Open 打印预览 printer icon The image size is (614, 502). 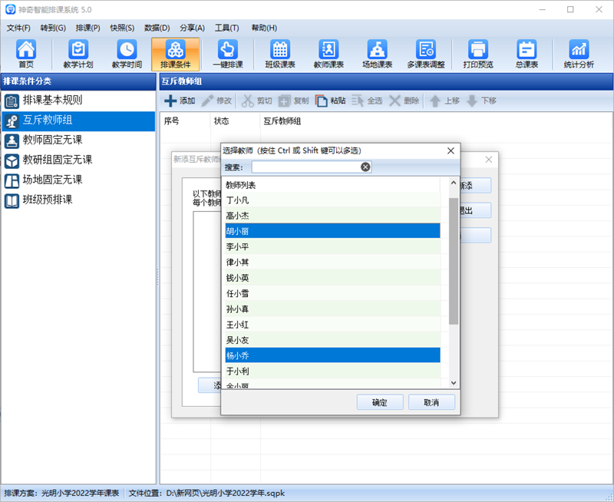pos(480,54)
